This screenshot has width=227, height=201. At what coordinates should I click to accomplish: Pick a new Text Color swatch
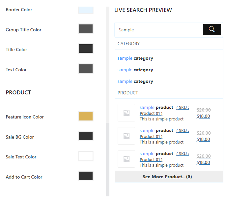pyautogui.click(x=86, y=69)
